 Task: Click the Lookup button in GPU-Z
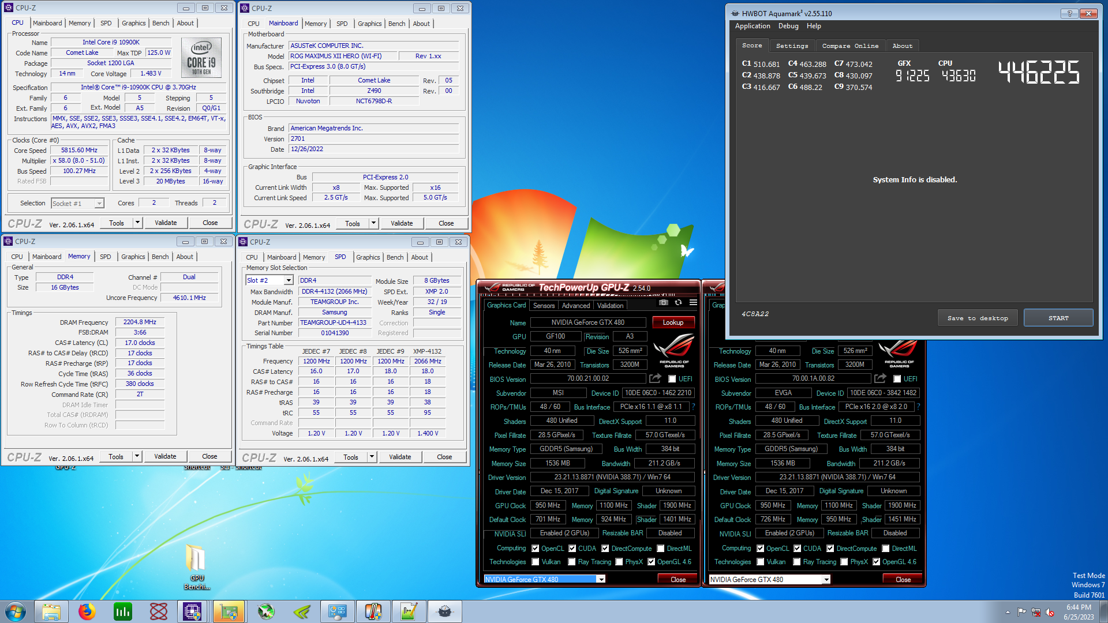point(673,322)
